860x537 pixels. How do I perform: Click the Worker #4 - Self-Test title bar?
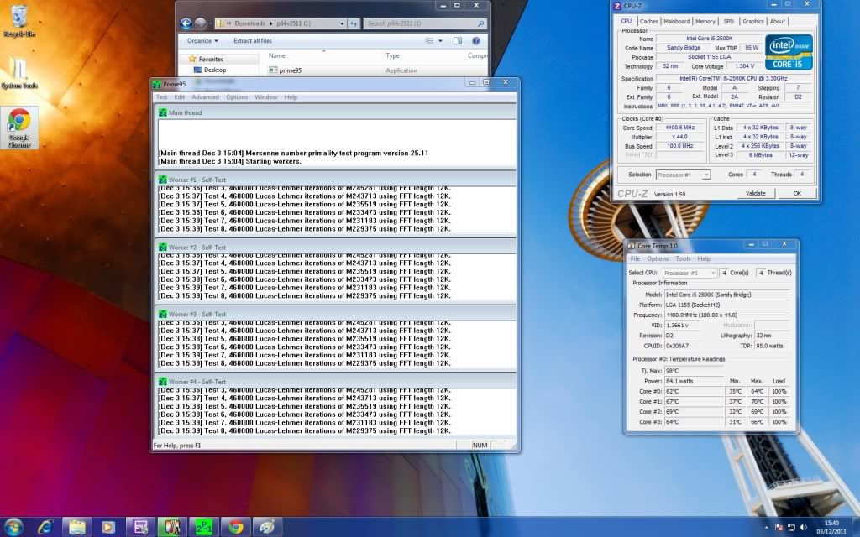pos(335,382)
